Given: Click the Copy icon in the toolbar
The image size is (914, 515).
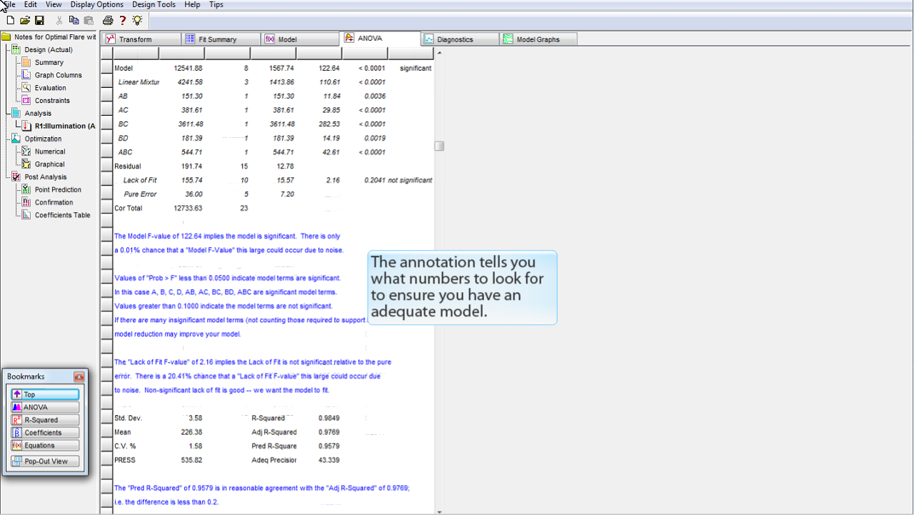Looking at the screenshot, I should 74,21.
